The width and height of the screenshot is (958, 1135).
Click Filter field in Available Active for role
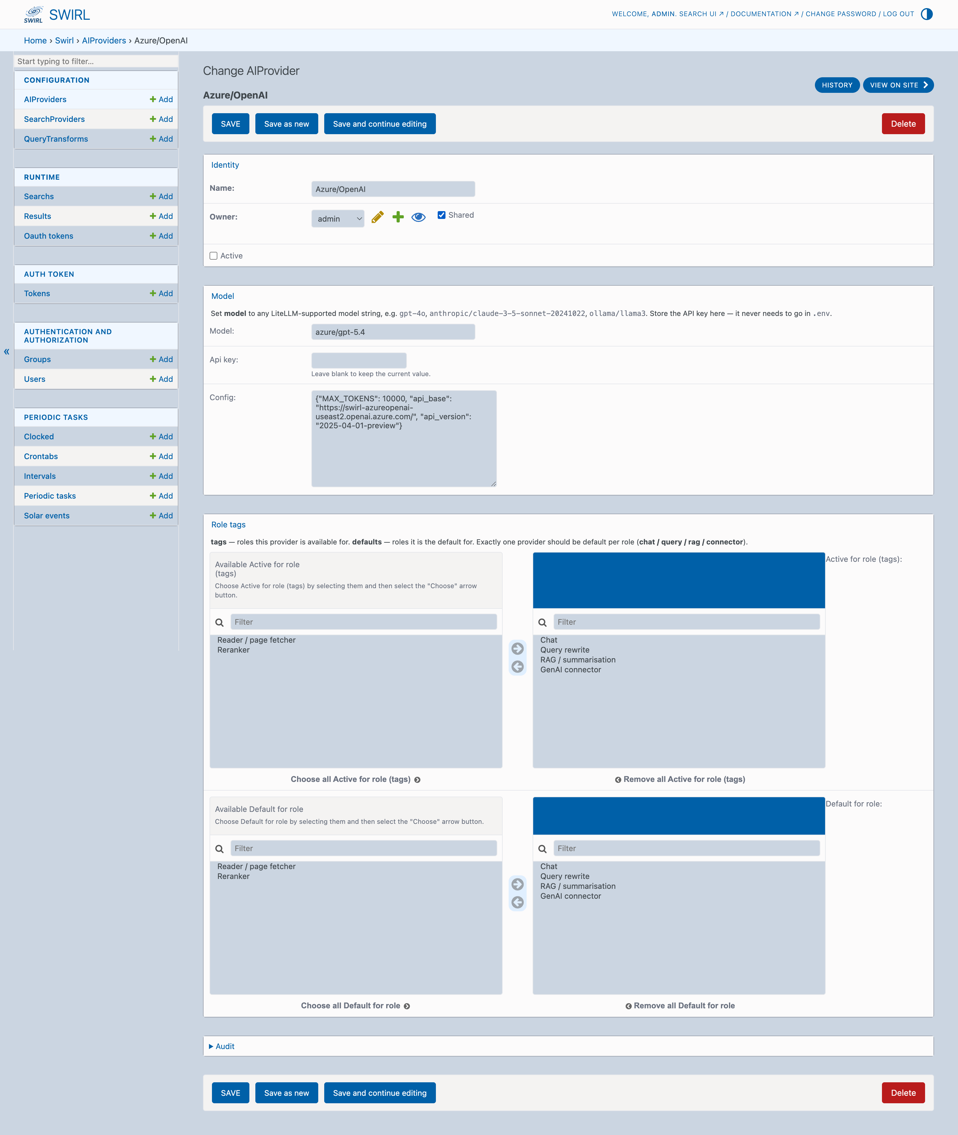[363, 622]
